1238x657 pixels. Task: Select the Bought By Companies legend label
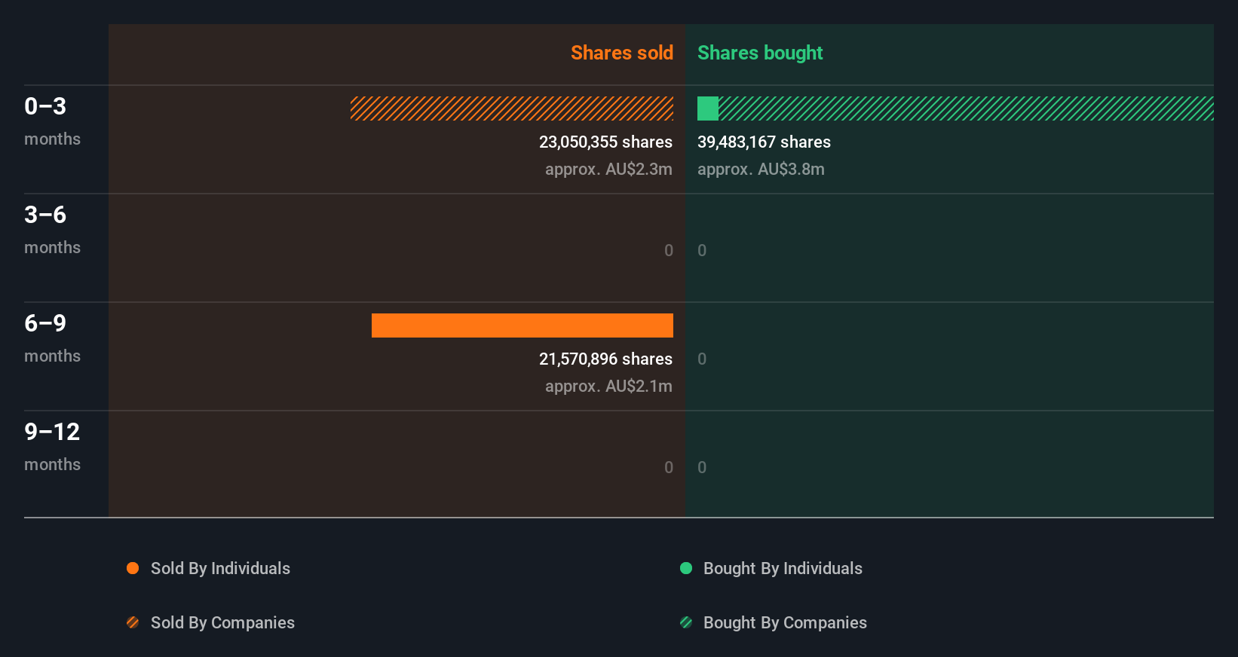(x=785, y=622)
